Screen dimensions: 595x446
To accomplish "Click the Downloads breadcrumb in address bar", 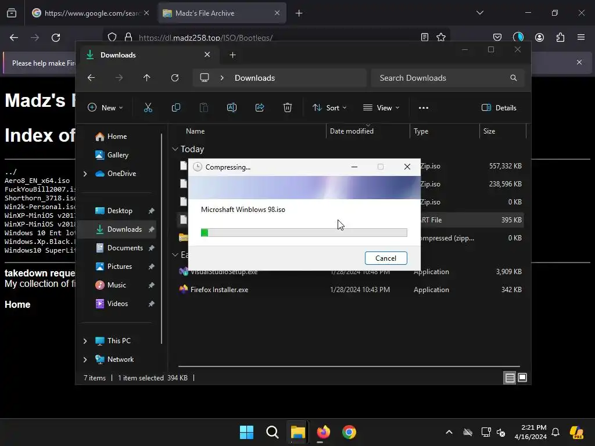I will pos(255,78).
